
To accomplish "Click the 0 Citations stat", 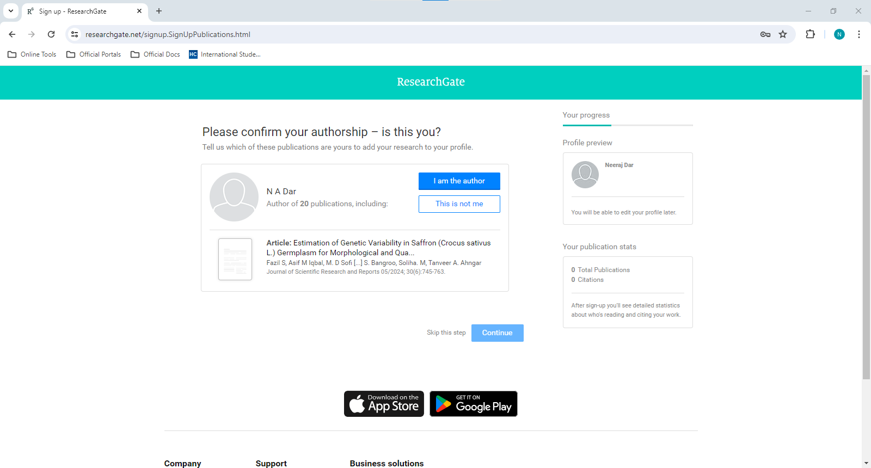I will point(587,280).
